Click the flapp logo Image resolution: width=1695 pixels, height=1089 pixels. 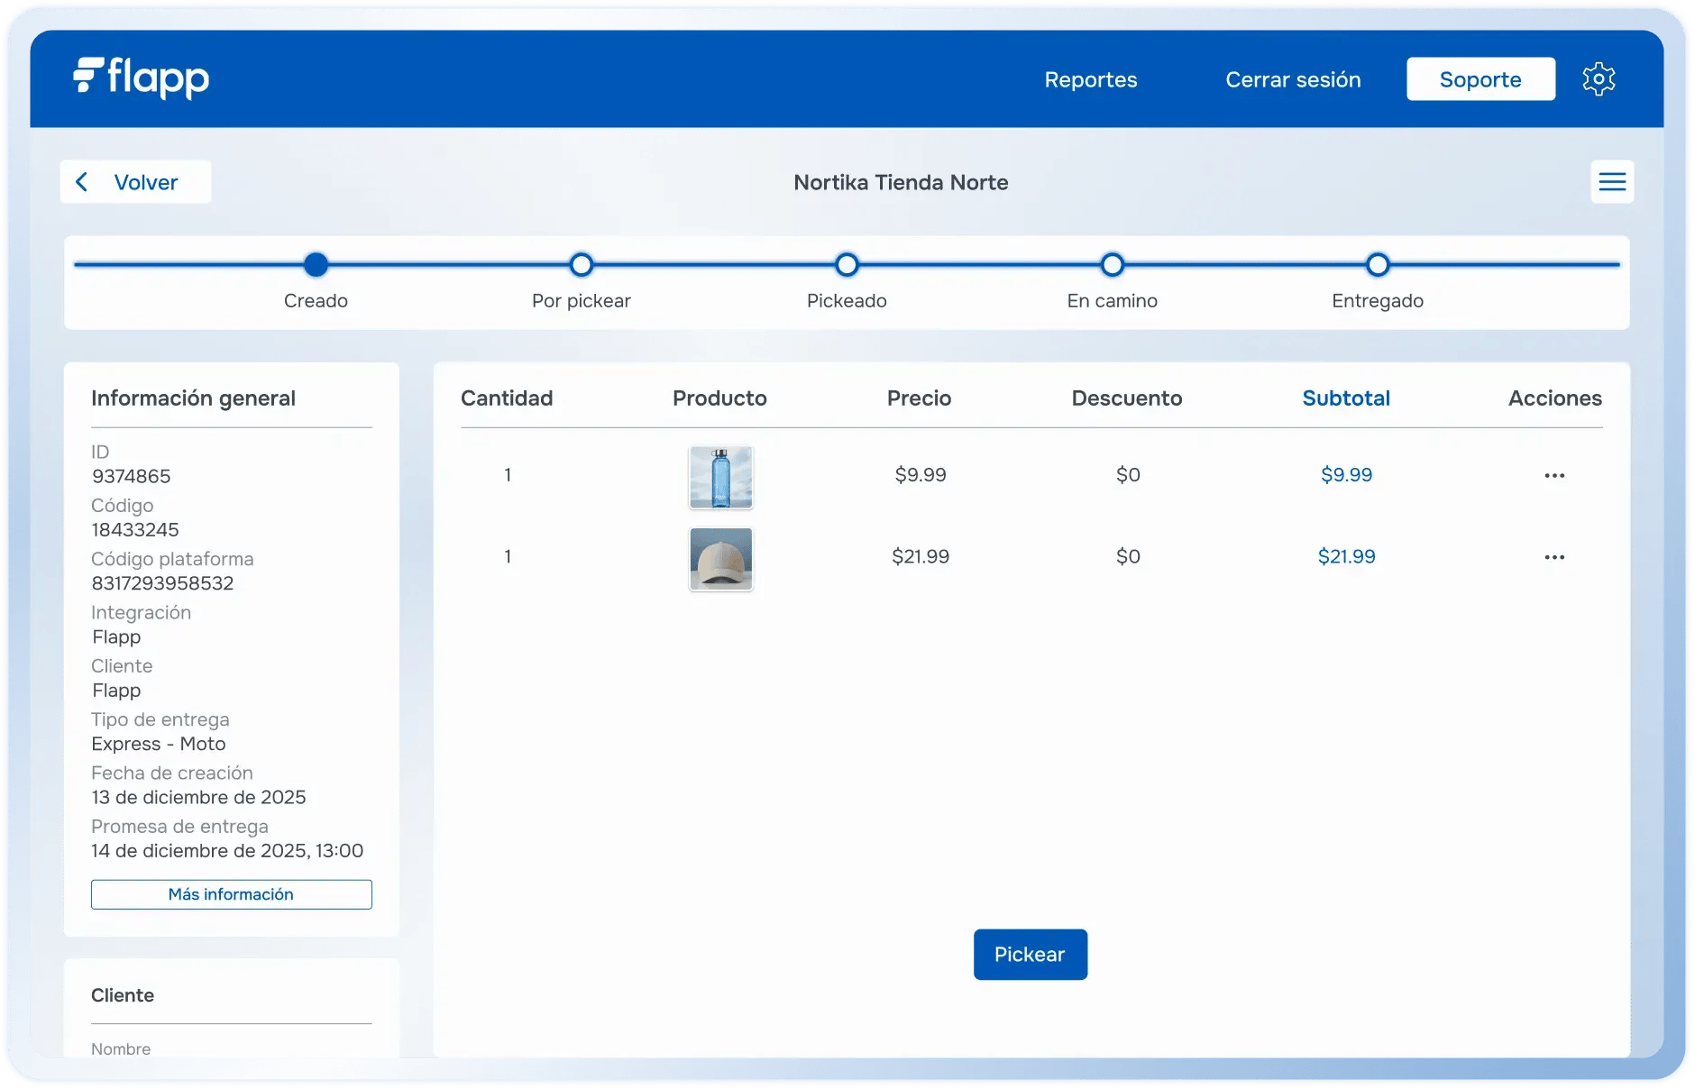(x=142, y=78)
